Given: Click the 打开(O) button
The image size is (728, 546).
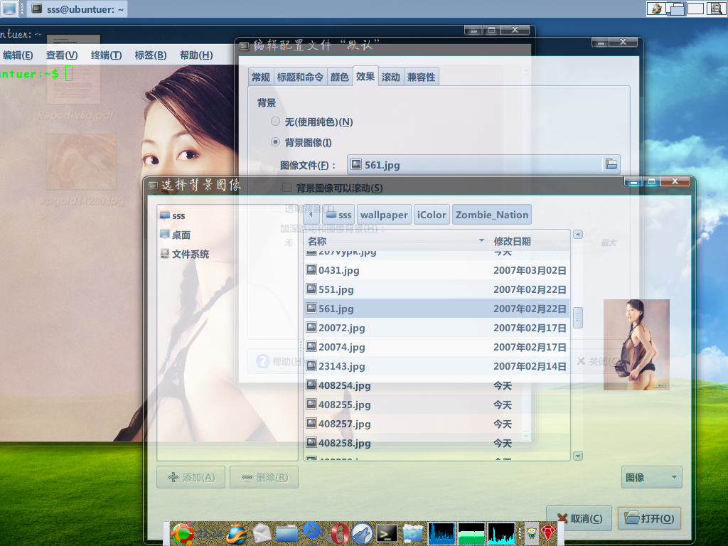Looking at the screenshot, I should pyautogui.click(x=650, y=518).
